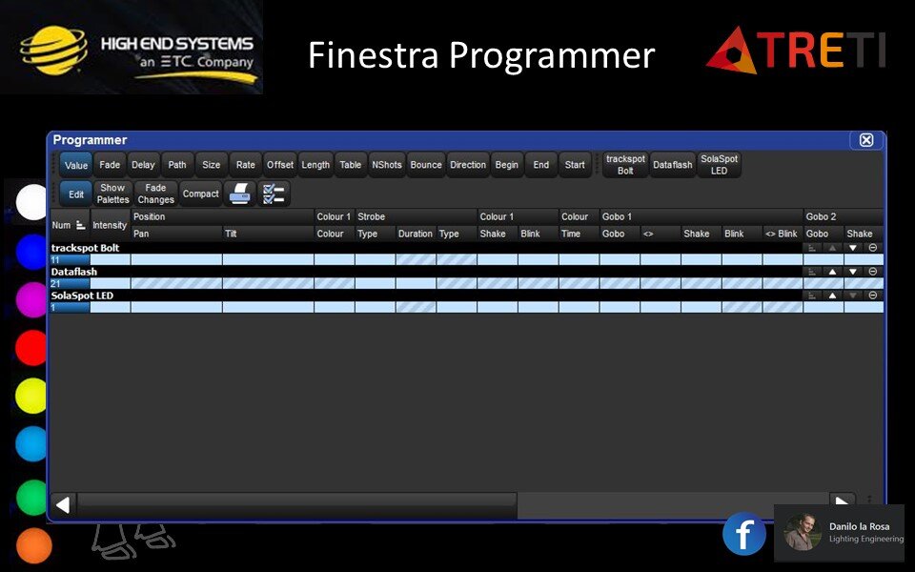Screen dimensions: 915x572
Task: Click the print icon in Programmer toolbar
Action: click(240, 194)
